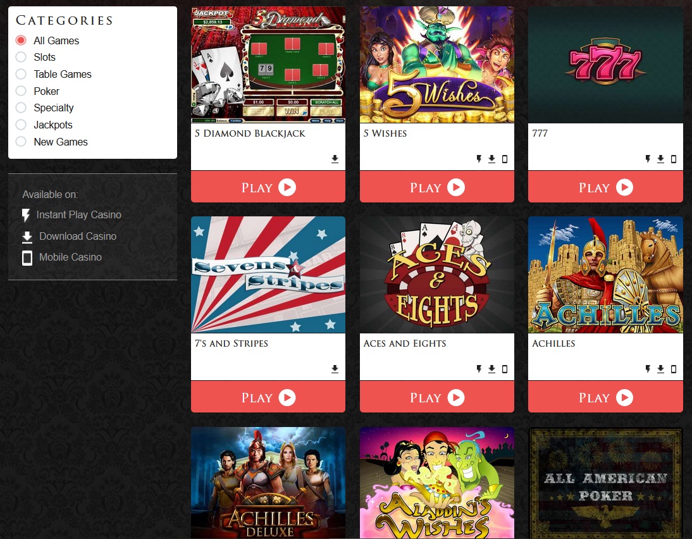Pick the Poker category radio button
Image resolution: width=692 pixels, height=539 pixels.
click(21, 91)
